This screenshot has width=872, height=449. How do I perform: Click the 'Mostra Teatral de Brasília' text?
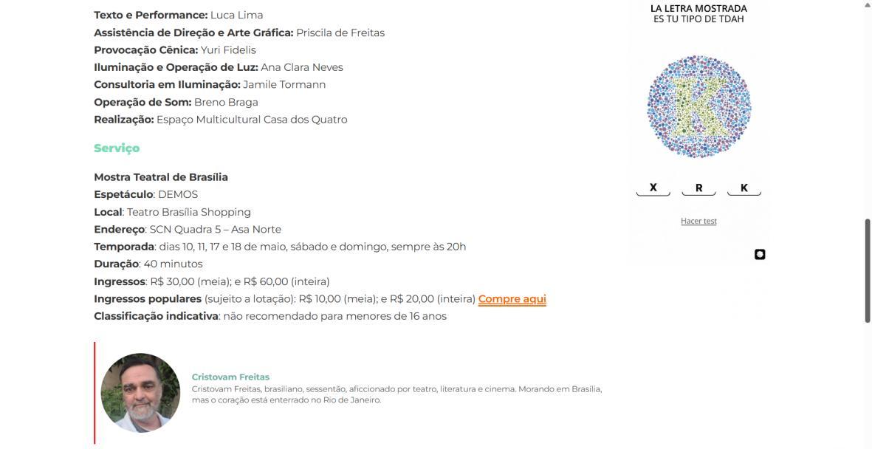[x=161, y=177]
